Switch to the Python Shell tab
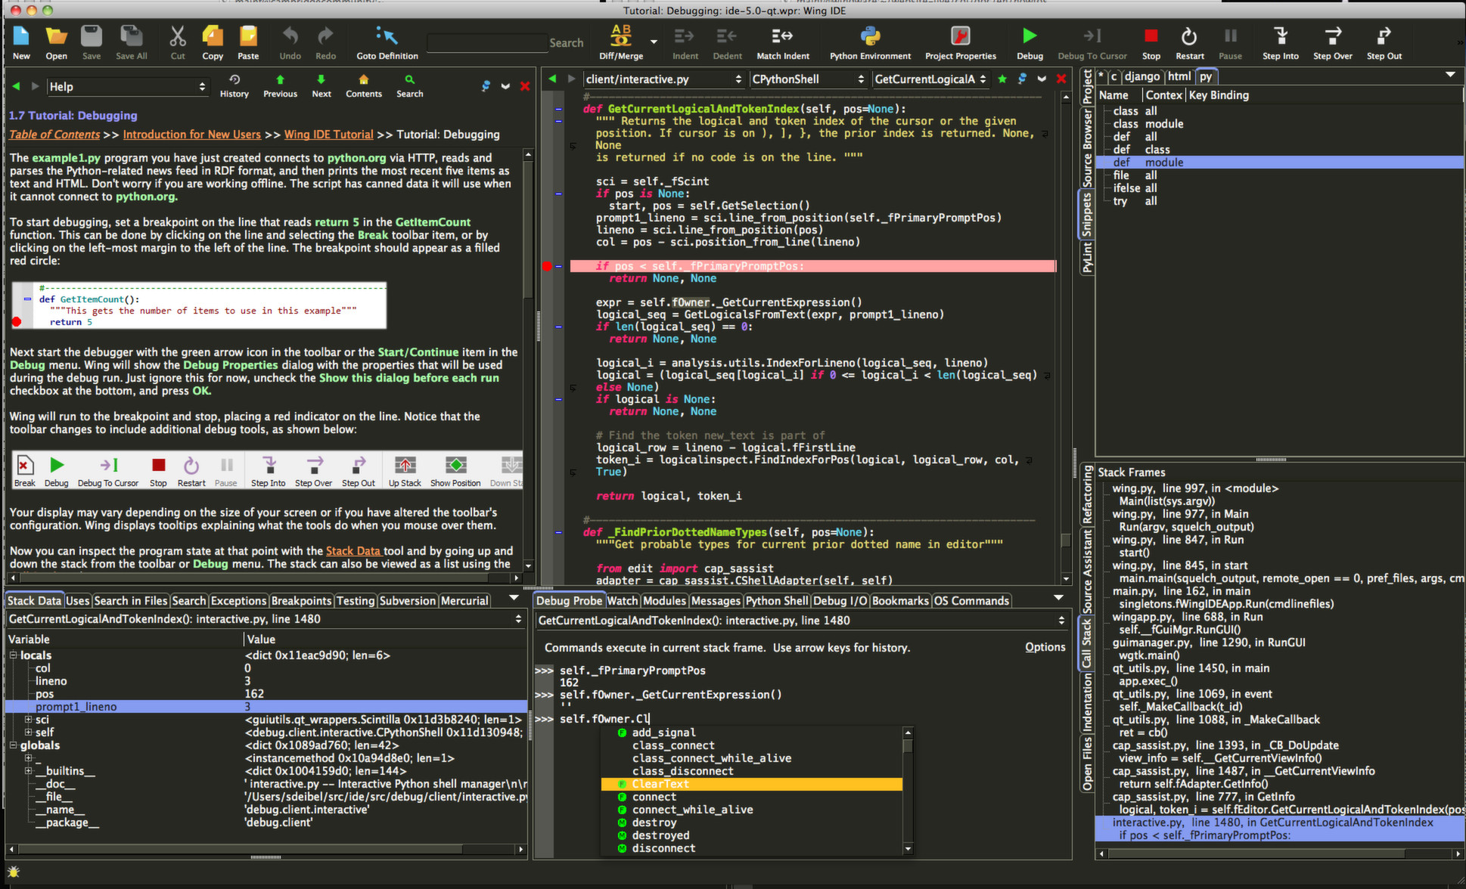 (776, 600)
